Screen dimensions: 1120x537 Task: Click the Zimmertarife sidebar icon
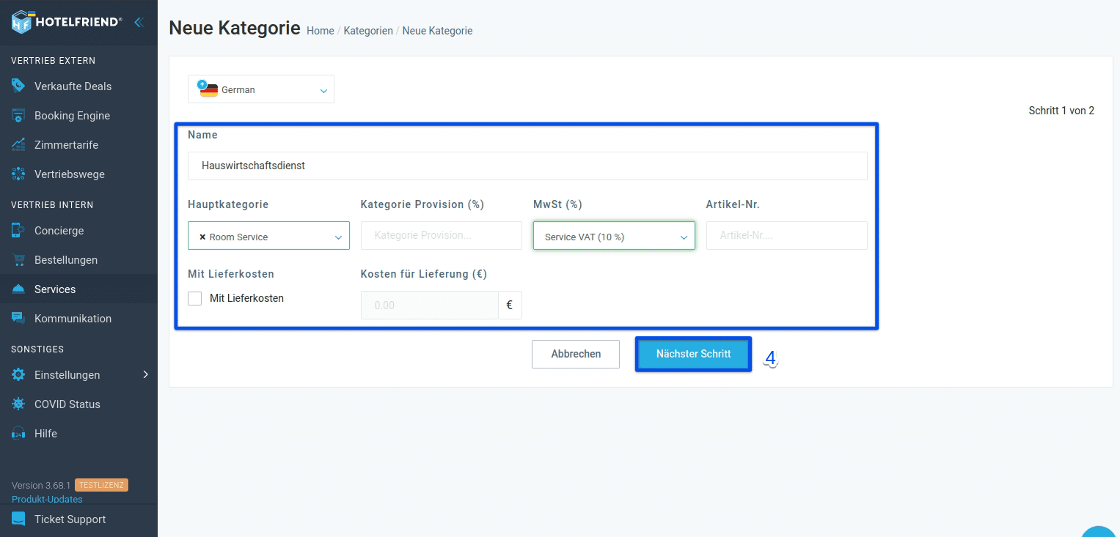click(18, 144)
